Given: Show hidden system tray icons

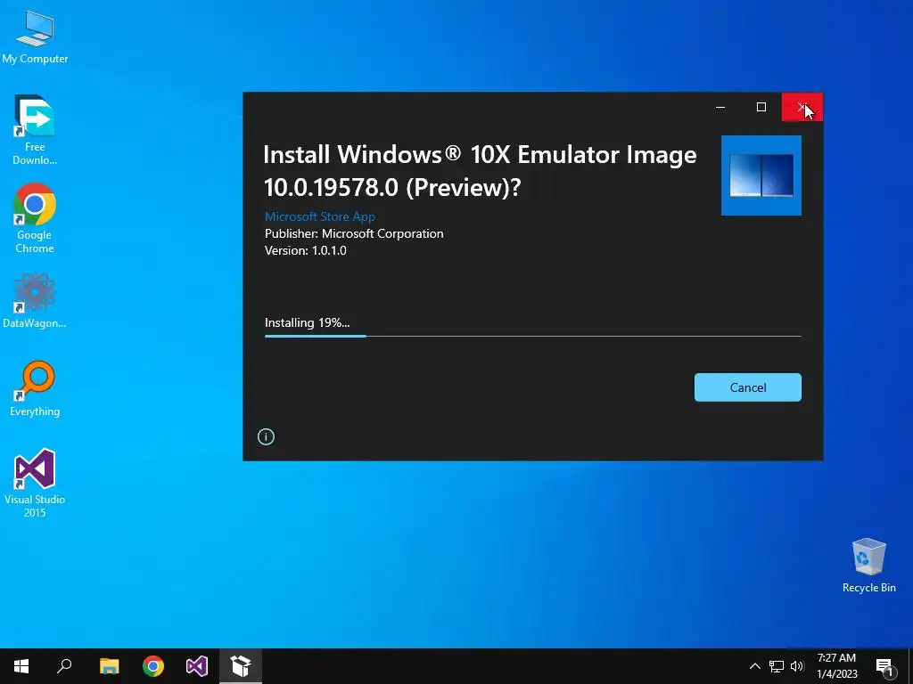Looking at the screenshot, I should [x=754, y=666].
